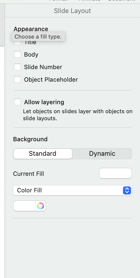This screenshot has height=278, width=140.
Task: Click the layering description text
Action: [x=78, y=115]
